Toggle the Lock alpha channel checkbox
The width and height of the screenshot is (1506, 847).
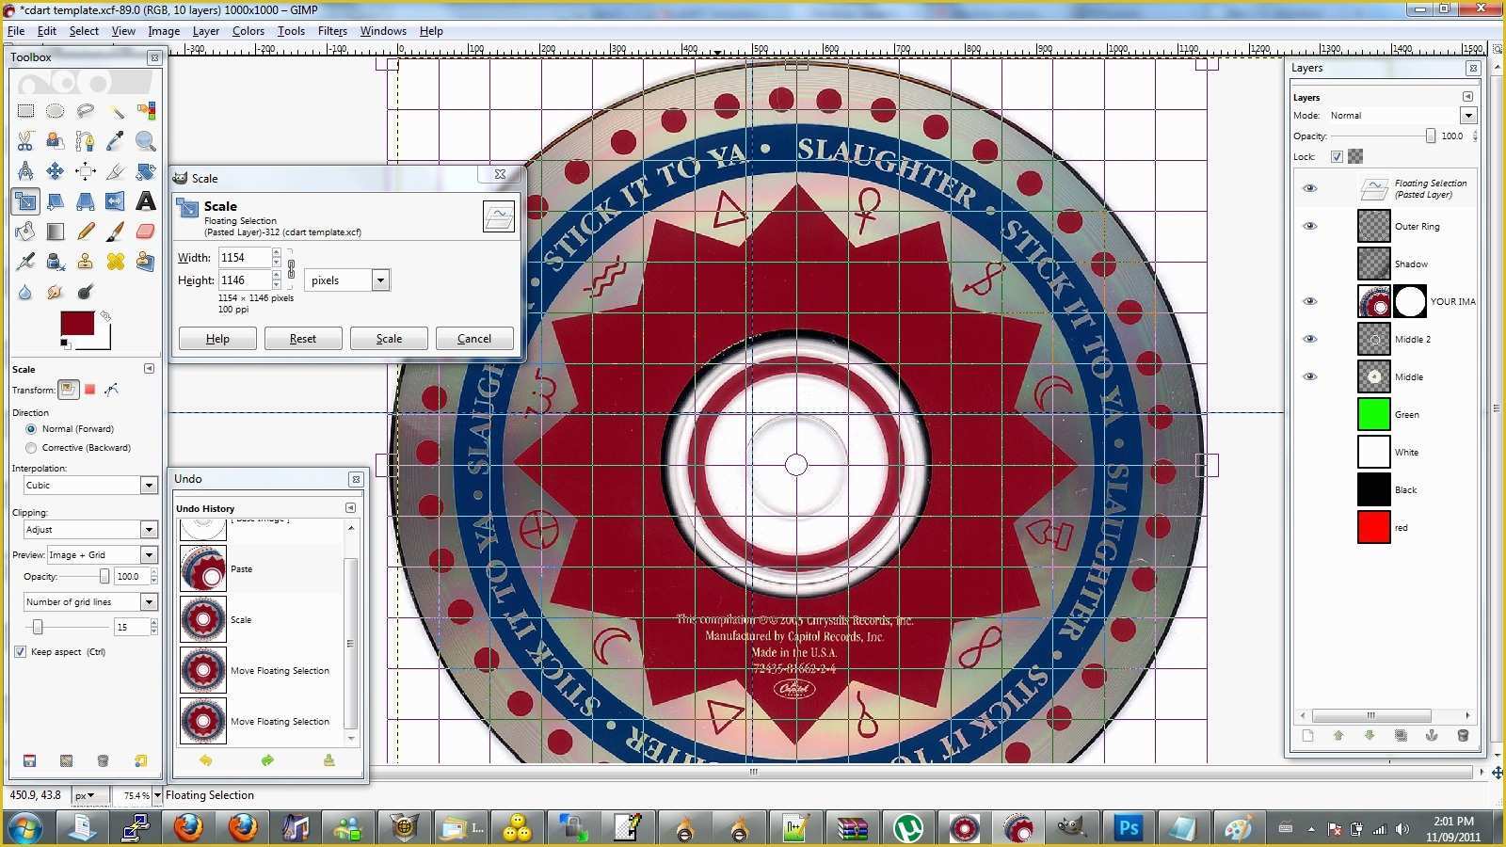tap(1337, 157)
